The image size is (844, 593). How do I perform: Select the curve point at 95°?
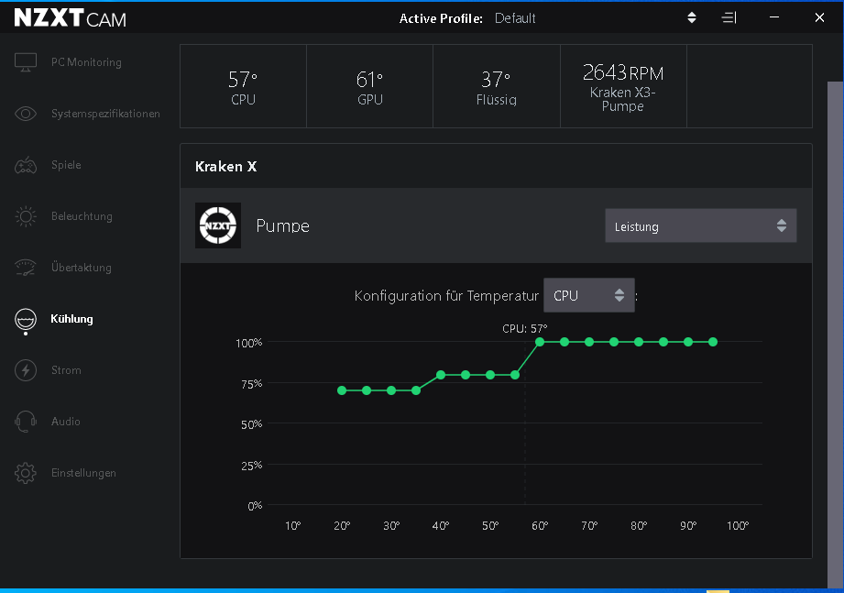(x=713, y=342)
